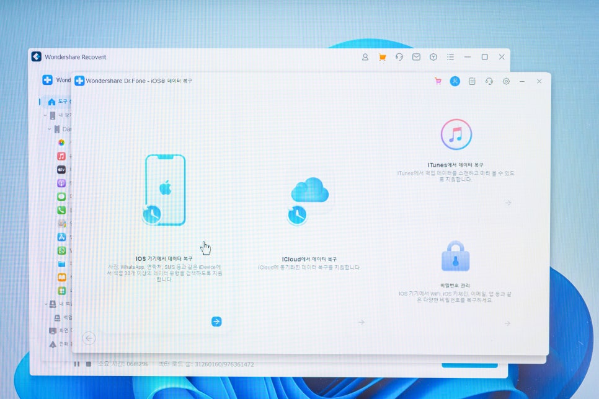Select the Photos icon in sidebar
This screenshot has height=399, width=599.
[61, 142]
